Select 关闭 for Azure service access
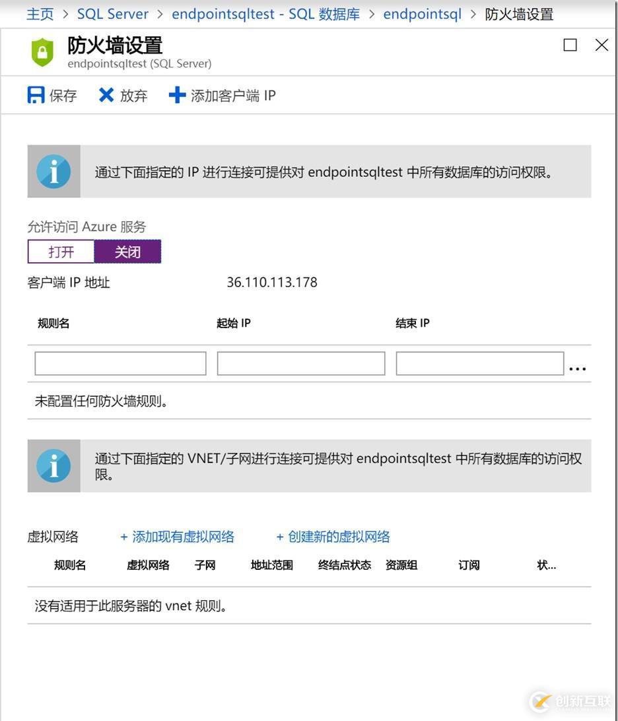618x721 pixels. click(x=128, y=252)
